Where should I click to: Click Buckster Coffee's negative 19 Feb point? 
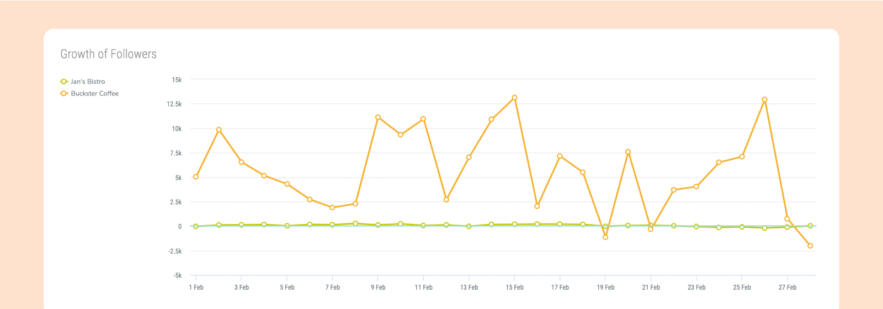coord(605,237)
